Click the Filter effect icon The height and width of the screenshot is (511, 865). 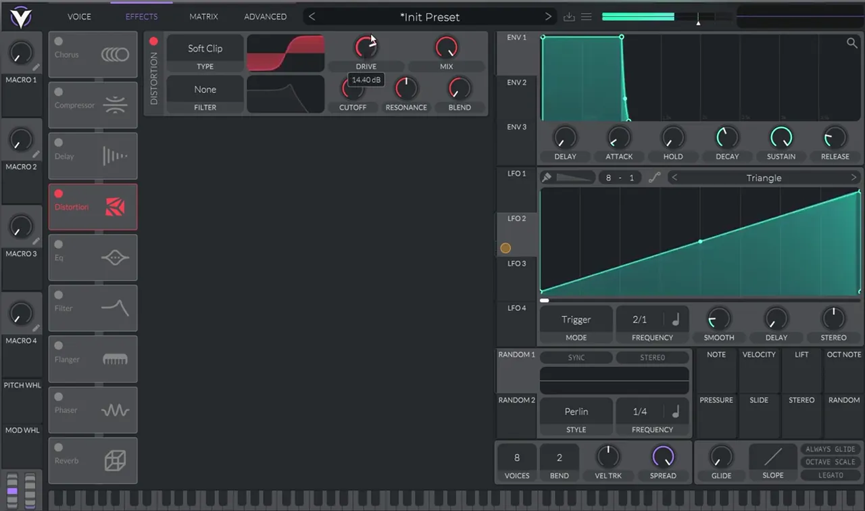click(x=115, y=308)
